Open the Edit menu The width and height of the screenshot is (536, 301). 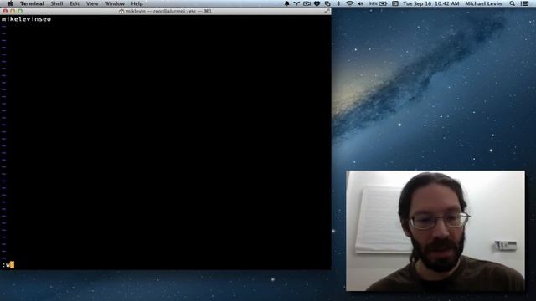tap(75, 3)
